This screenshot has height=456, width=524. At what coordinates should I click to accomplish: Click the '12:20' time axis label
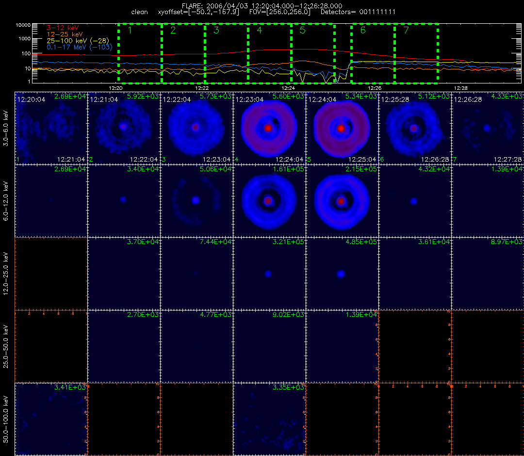tap(115, 88)
